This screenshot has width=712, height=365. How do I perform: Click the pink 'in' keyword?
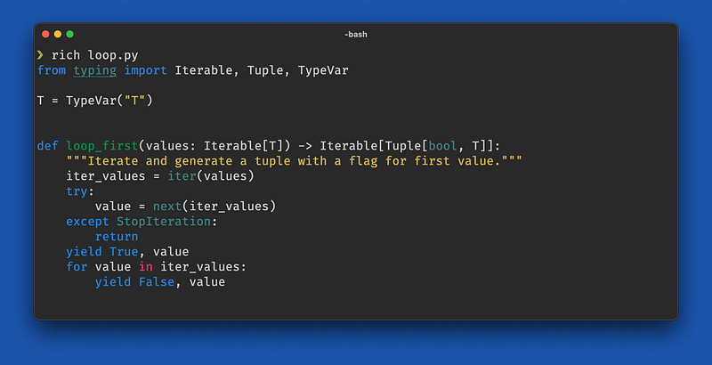coord(145,266)
